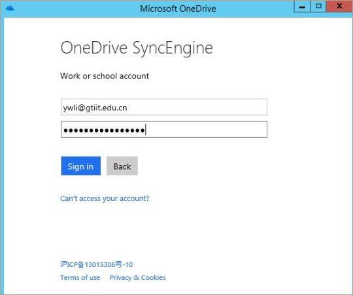The image size is (353, 295).
Task: Open the Privacy & Cookies link
Action: 137,277
